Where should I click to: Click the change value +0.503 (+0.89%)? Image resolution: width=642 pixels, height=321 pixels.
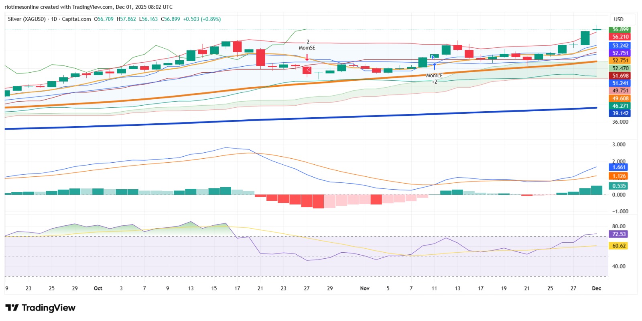tap(202, 19)
